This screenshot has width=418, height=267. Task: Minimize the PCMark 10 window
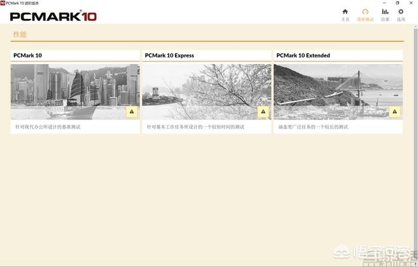(x=384, y=3)
